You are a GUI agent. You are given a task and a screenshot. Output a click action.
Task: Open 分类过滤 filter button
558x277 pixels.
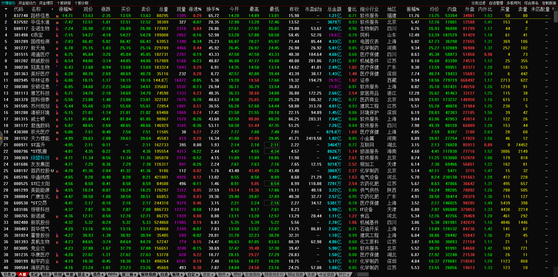point(478,3)
